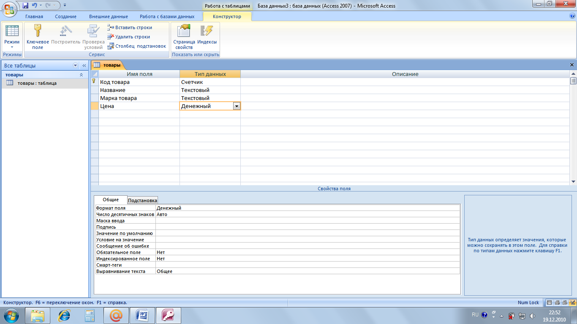Click the Название field name cell
This screenshot has height=324, width=577.
(x=139, y=90)
